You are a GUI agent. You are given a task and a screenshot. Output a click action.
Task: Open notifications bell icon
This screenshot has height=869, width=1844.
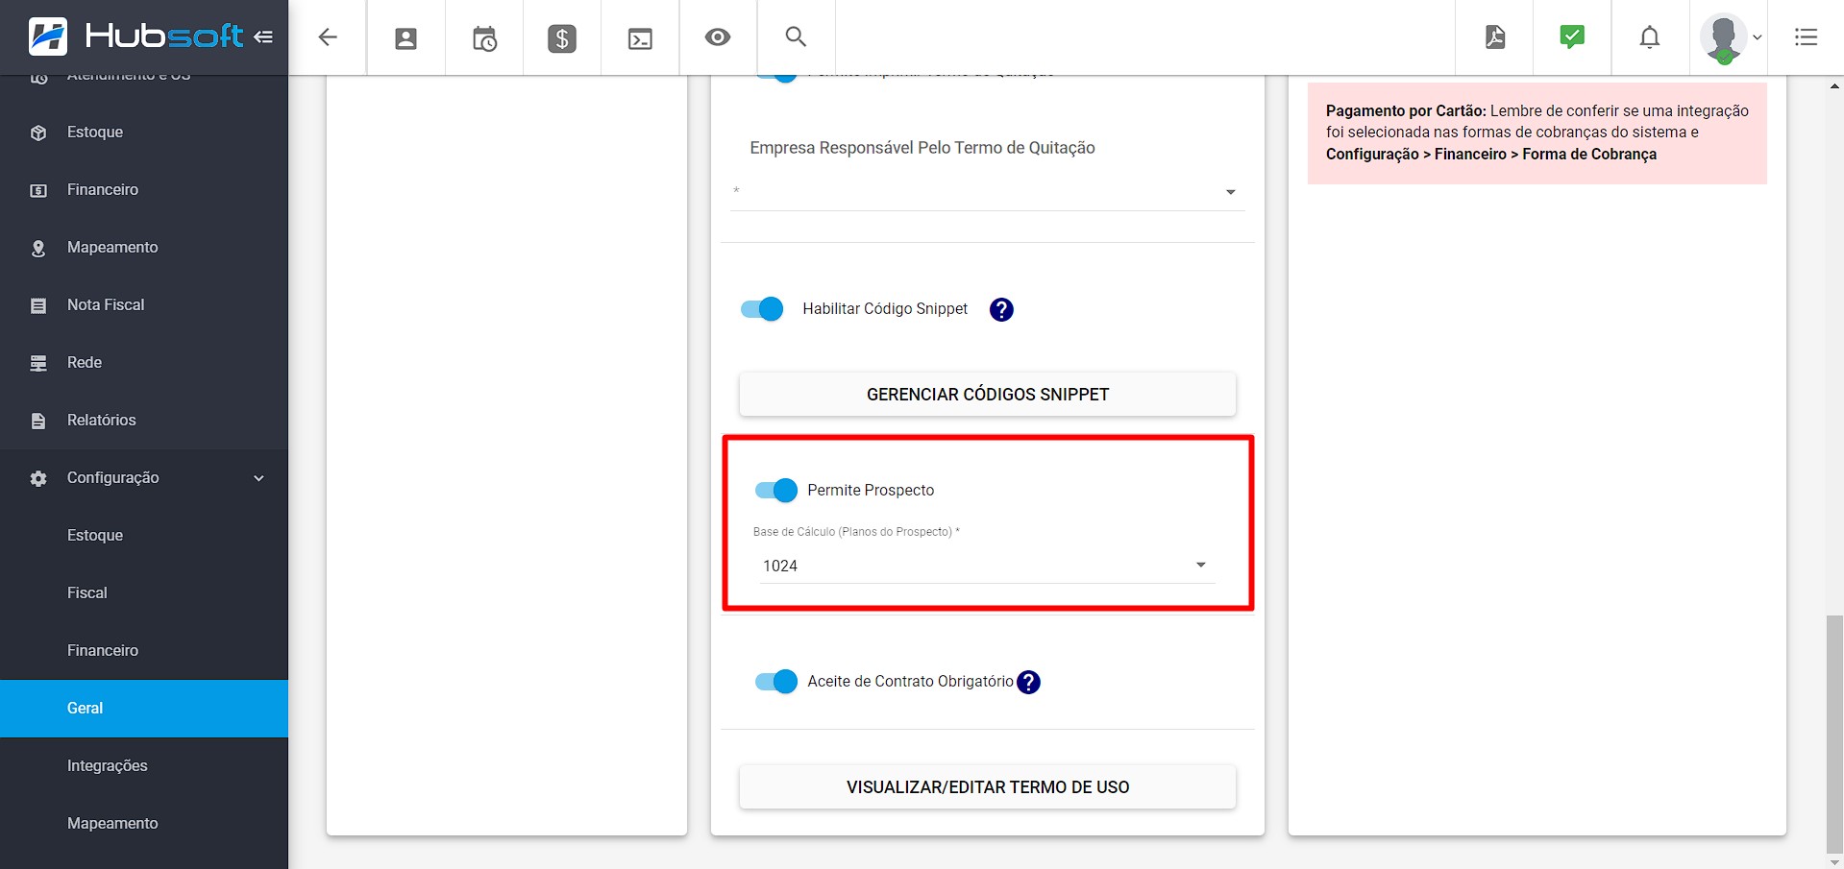tap(1650, 37)
